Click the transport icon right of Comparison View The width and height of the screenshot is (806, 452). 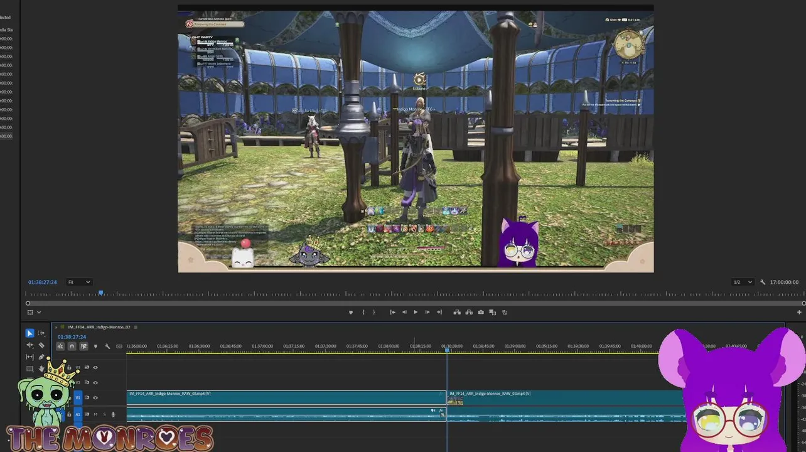click(505, 312)
